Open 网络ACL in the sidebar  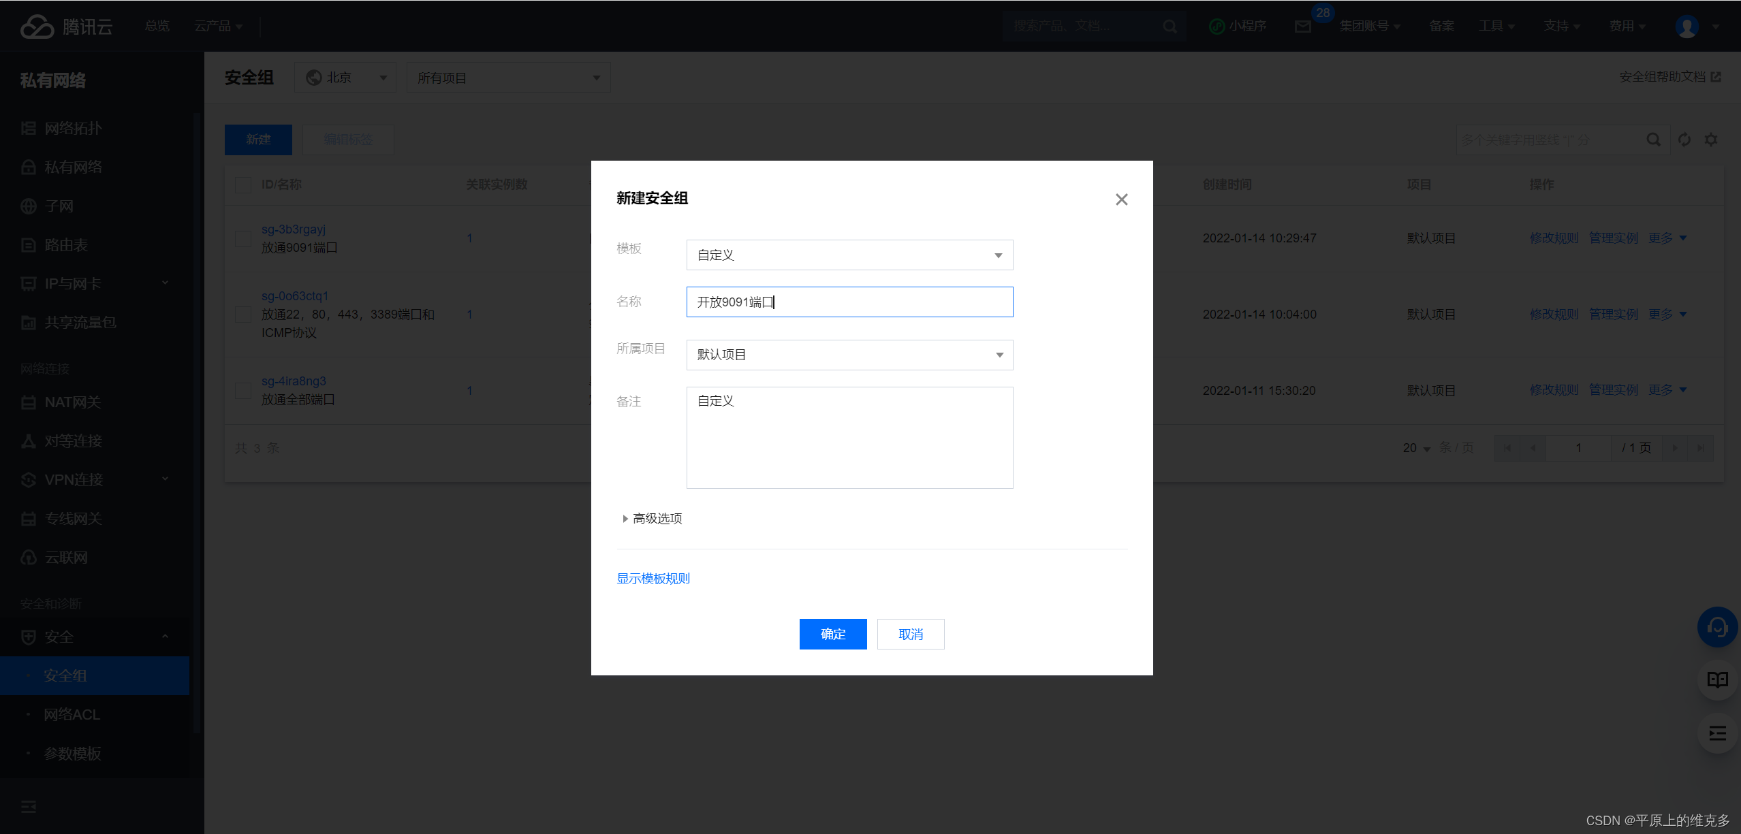click(72, 715)
